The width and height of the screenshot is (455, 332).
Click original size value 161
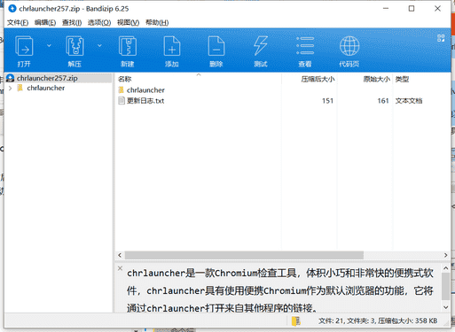click(x=383, y=101)
